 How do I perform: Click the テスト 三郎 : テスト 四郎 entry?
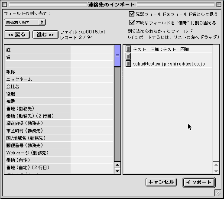(161, 49)
